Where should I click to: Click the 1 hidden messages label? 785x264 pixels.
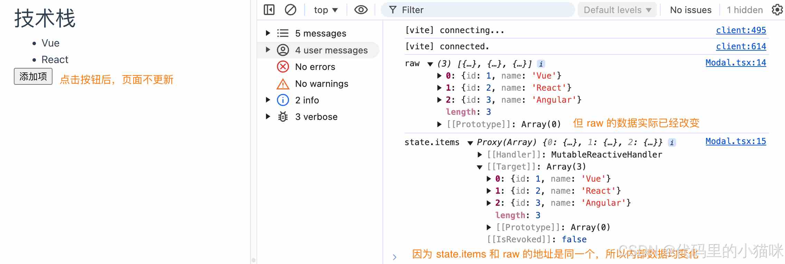coord(745,10)
